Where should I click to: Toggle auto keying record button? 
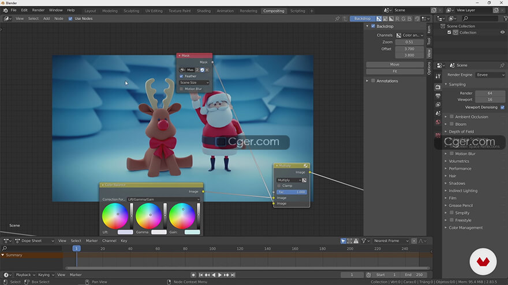(193, 275)
